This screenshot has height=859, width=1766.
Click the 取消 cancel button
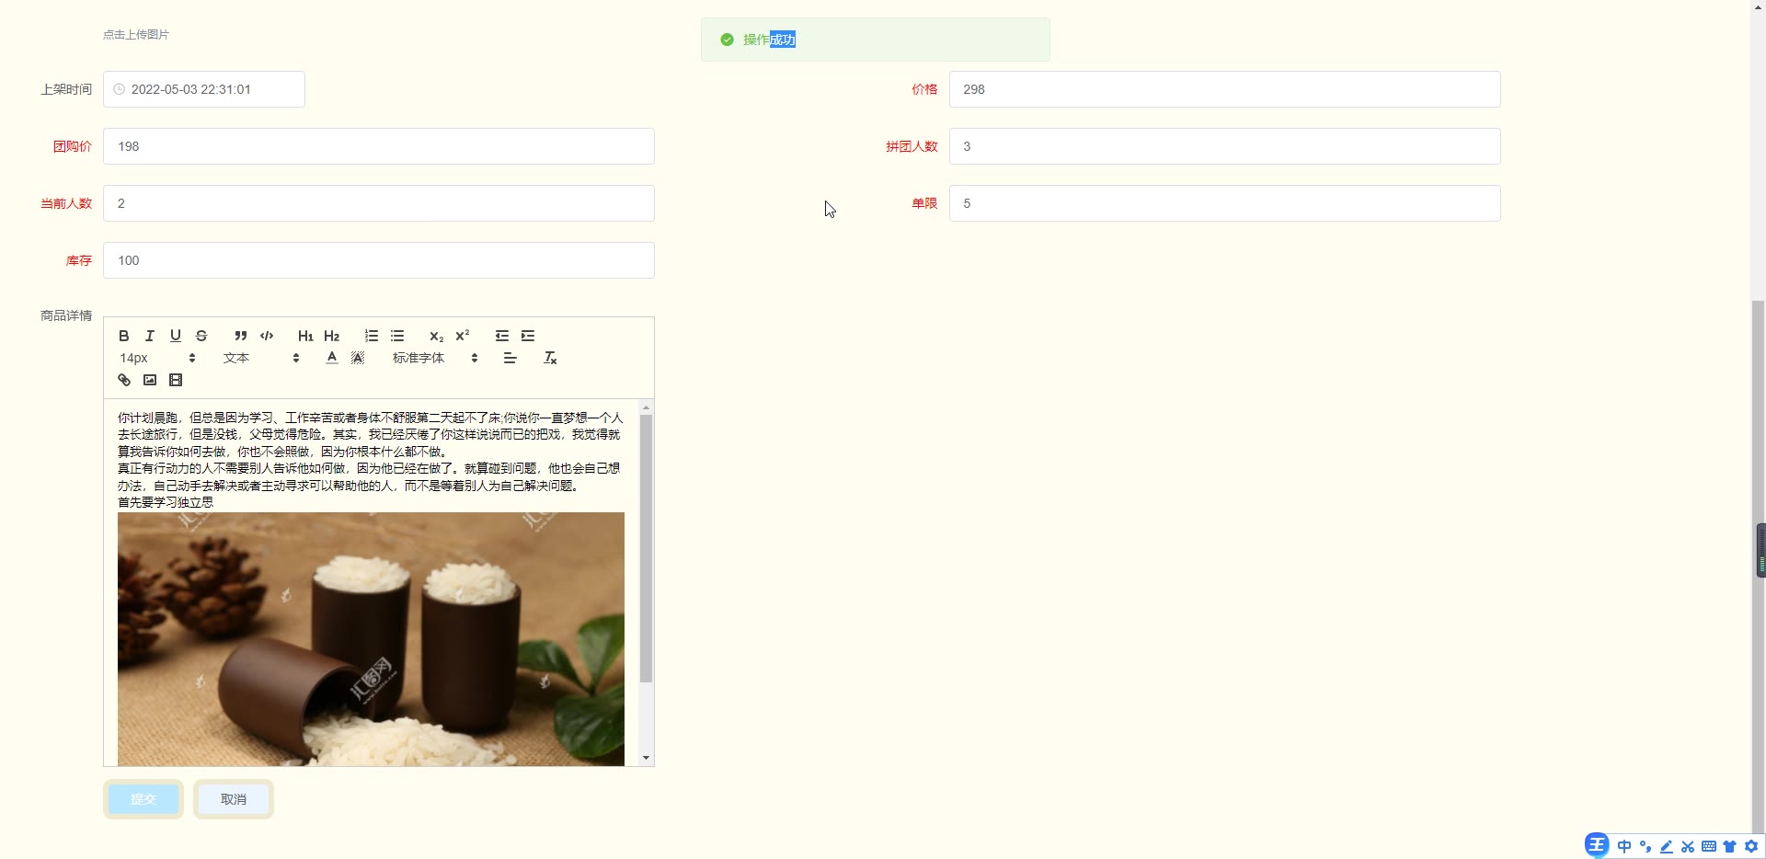(234, 799)
